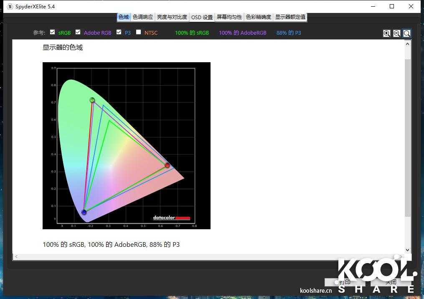The image size is (424, 299).
Task: Click the zoom in magnifier icon
Action: coord(387,33)
